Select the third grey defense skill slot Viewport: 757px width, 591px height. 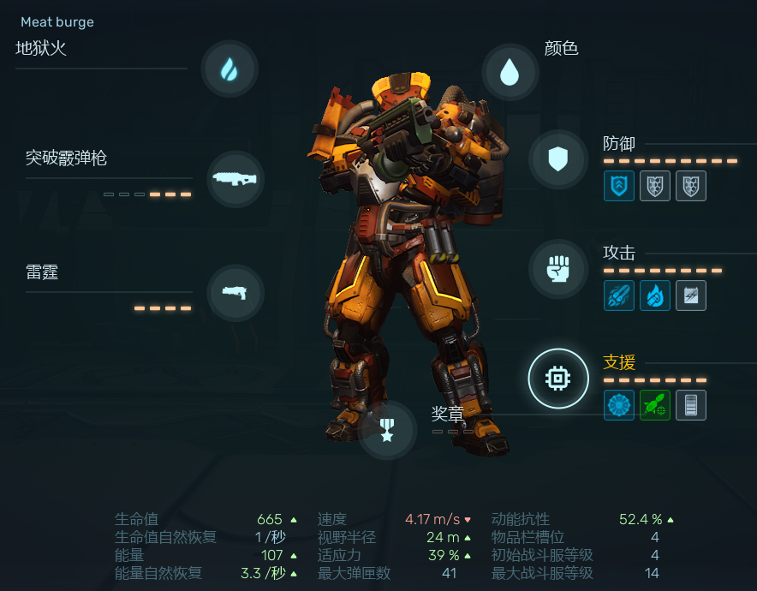691,185
